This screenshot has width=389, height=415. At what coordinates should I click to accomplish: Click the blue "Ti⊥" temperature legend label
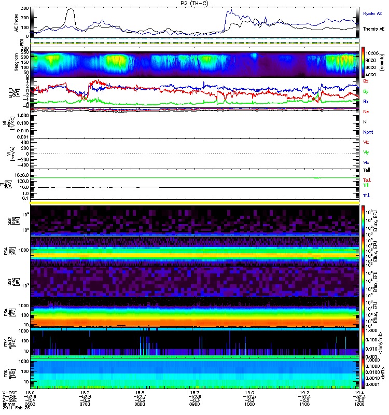tap(366, 196)
